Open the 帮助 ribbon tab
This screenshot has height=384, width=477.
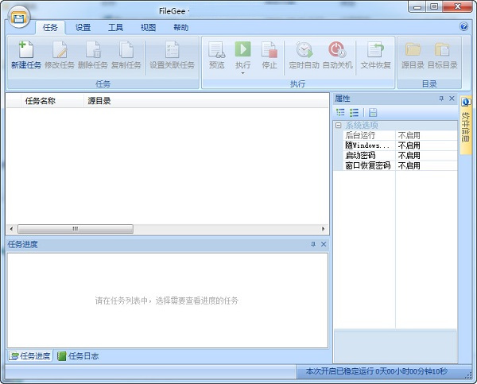(x=181, y=28)
